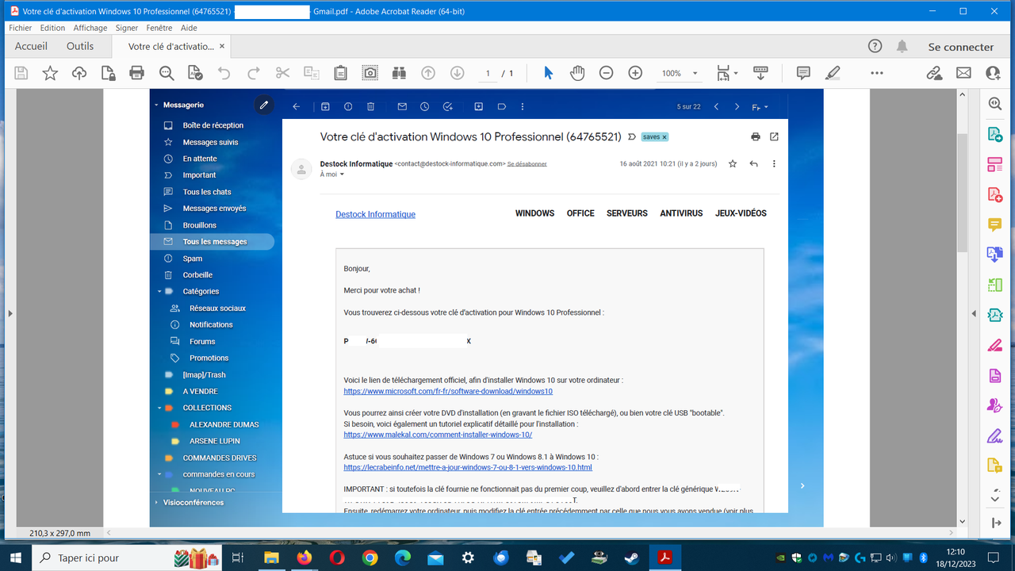Select the arrow Selection tool

point(546,72)
